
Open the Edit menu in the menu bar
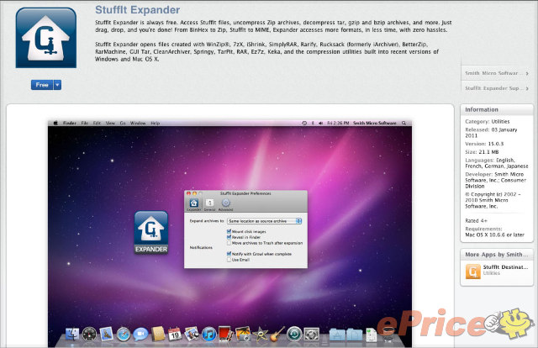coord(98,123)
